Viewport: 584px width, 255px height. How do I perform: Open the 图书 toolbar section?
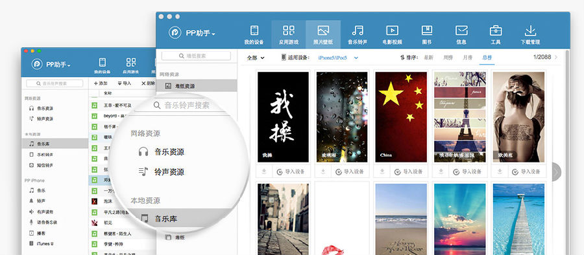pyautogui.click(x=427, y=34)
